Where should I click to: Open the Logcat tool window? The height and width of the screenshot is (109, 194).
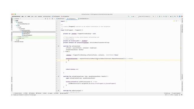(50, 93)
